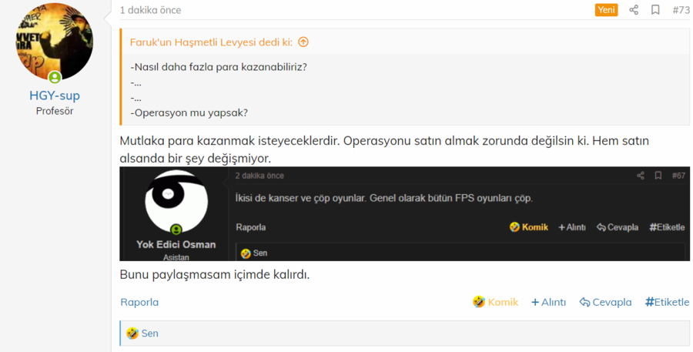Click the post number #73 link
Image resolution: width=693 pixels, height=352 pixels.
point(681,10)
